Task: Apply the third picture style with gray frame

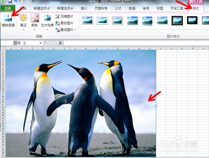Action: click(x=117, y=20)
